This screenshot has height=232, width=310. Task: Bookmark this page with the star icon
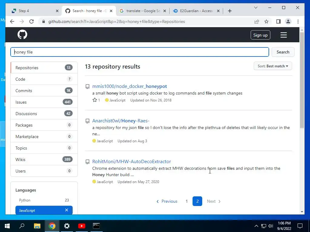click(x=266, y=21)
